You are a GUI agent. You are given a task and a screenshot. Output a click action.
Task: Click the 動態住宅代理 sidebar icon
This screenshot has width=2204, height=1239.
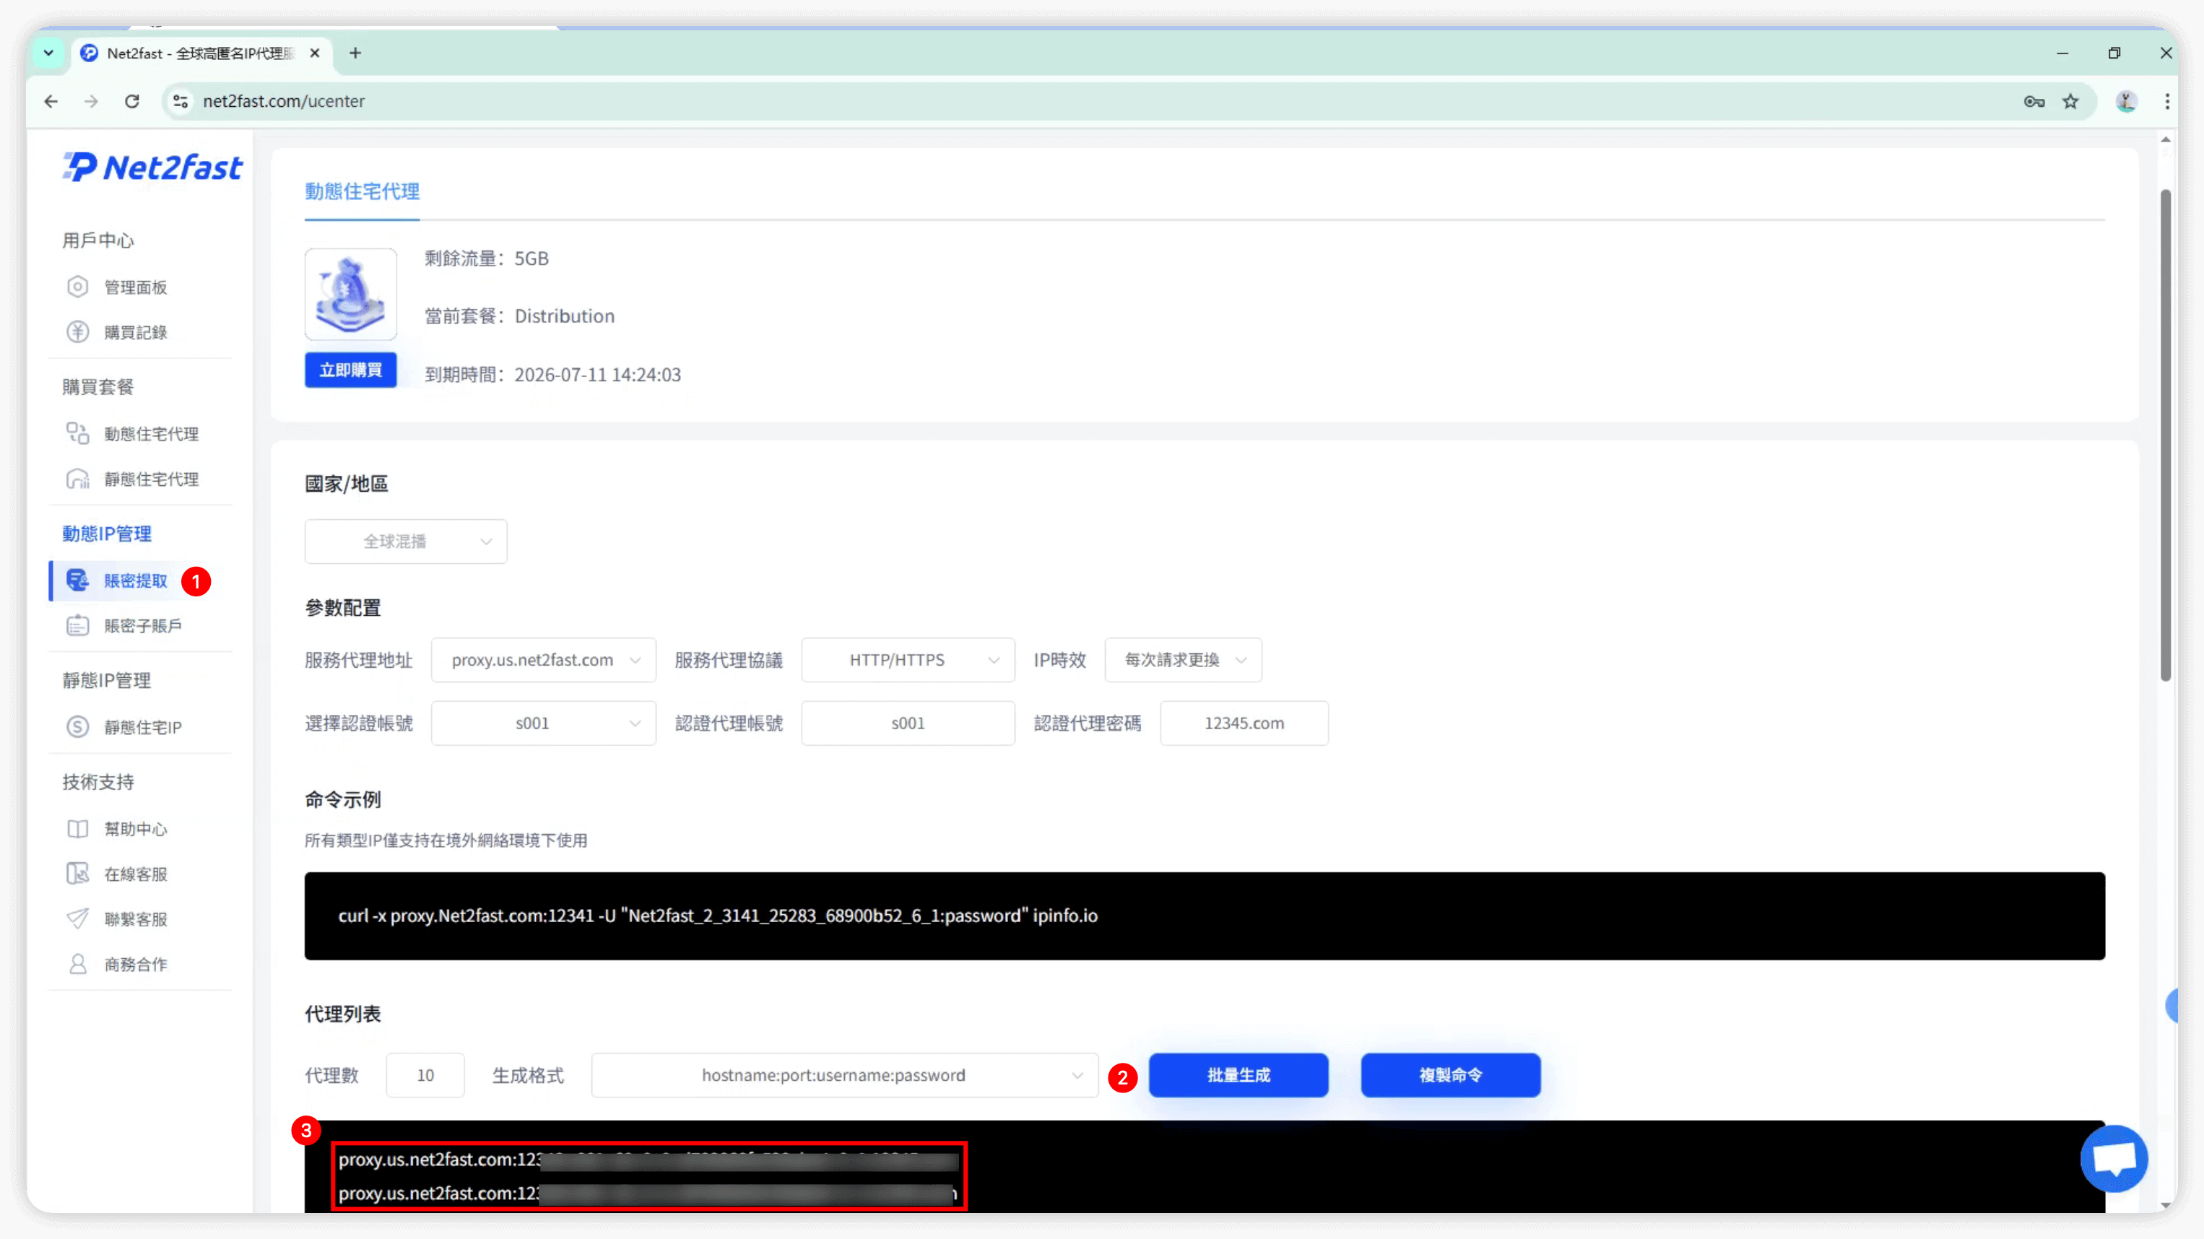point(78,434)
